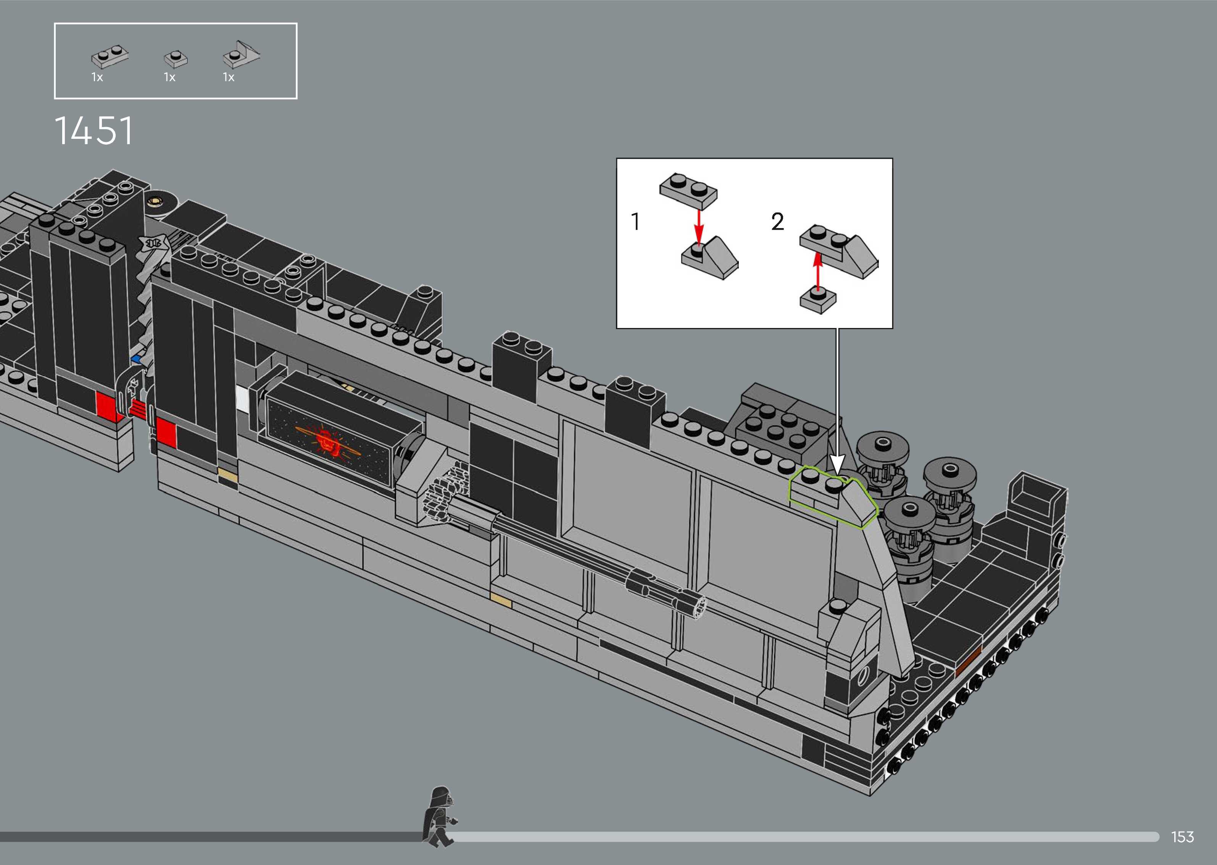1217x865 pixels.
Task: Click the page number 153
Action: click(1182, 837)
